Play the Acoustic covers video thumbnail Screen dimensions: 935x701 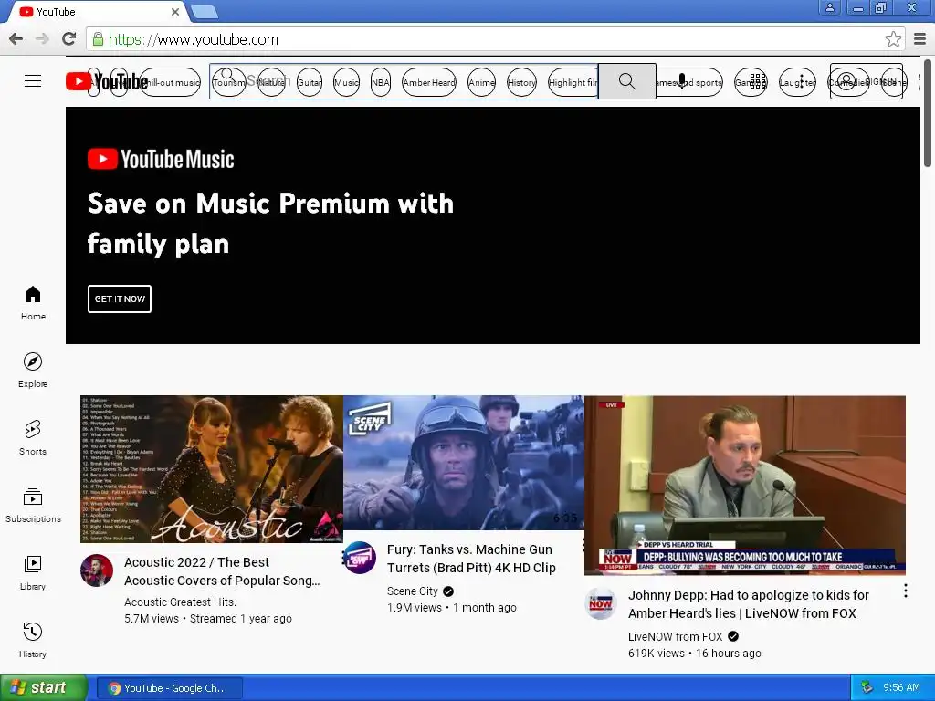click(x=212, y=468)
